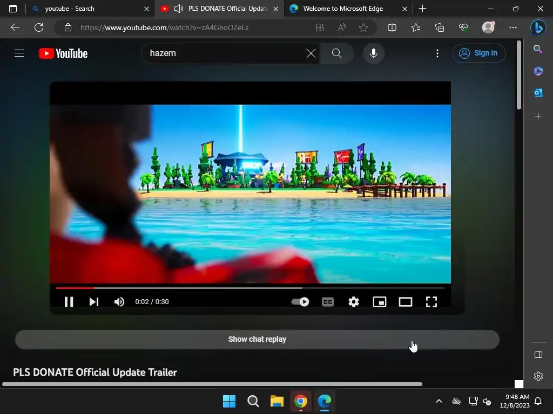Image resolution: width=553 pixels, height=414 pixels.
Task: Switch to theater mode
Action: click(406, 302)
